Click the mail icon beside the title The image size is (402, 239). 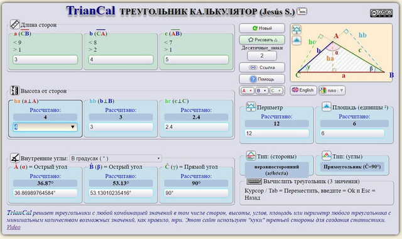[x=301, y=11]
